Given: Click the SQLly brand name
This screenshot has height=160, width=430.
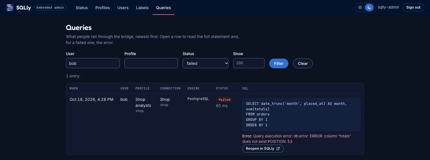Looking at the screenshot, I should 24,8.
